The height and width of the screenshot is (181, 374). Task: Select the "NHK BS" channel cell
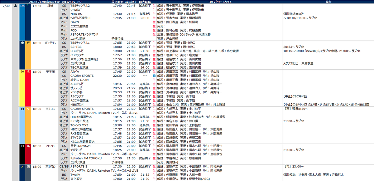pos(76,14)
